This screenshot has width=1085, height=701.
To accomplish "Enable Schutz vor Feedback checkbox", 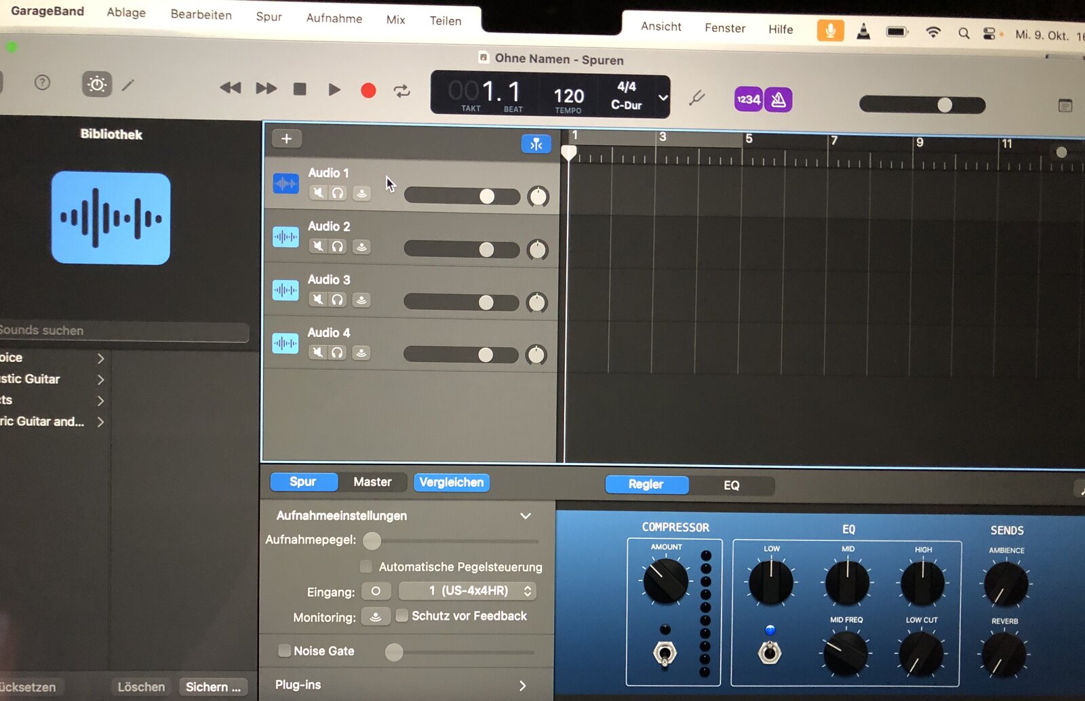I will pos(402,616).
